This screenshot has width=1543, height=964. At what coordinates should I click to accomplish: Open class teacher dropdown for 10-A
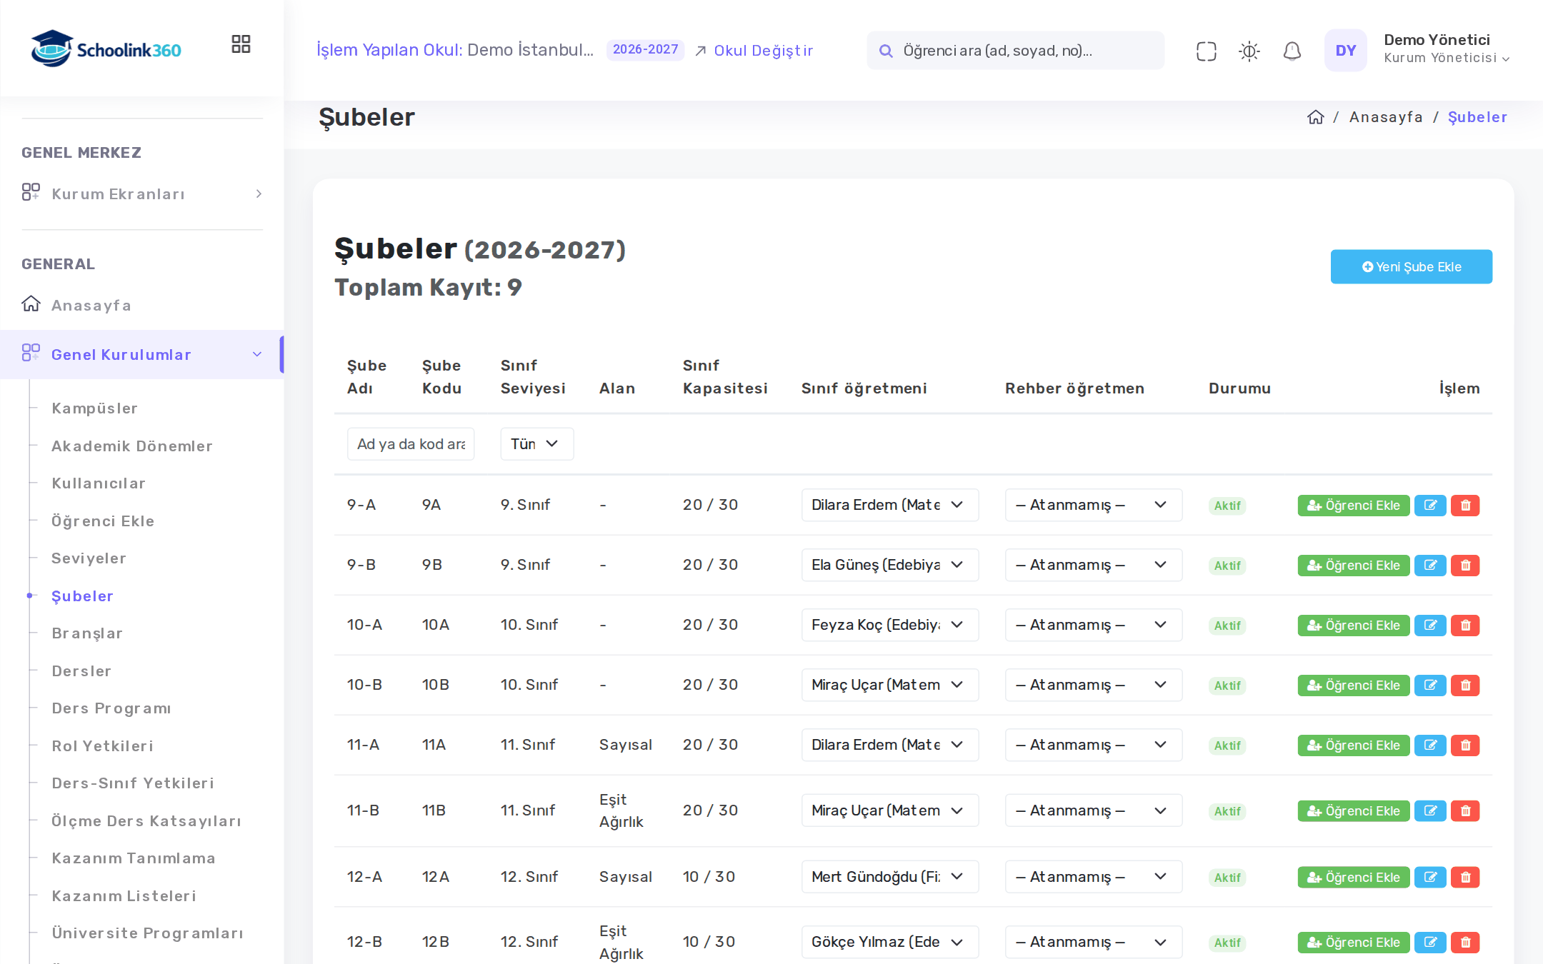(889, 625)
